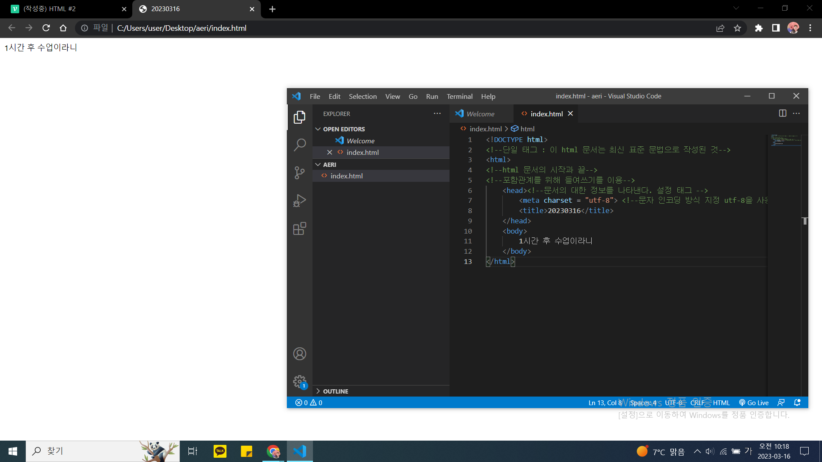Open Manage gear icon in VS Code

click(x=300, y=381)
